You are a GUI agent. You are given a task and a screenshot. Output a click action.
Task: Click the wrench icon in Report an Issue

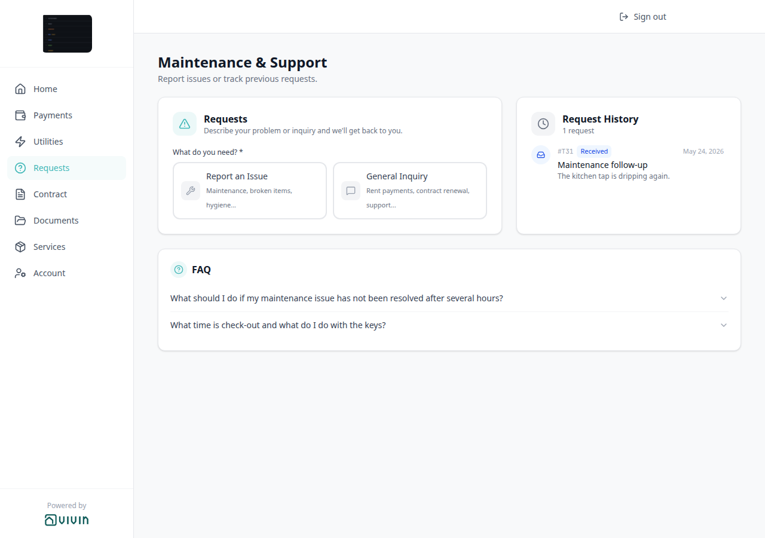(191, 191)
